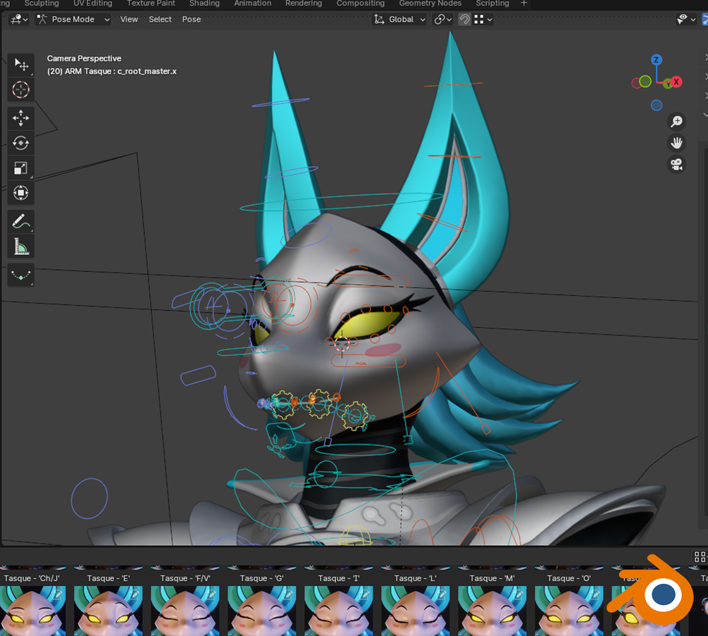
Task: Select the Select Box tool
Action: point(20,65)
